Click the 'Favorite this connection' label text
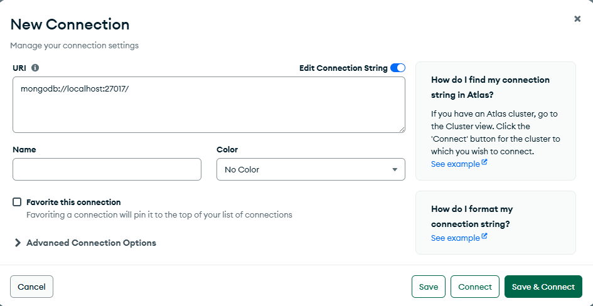 coord(73,202)
